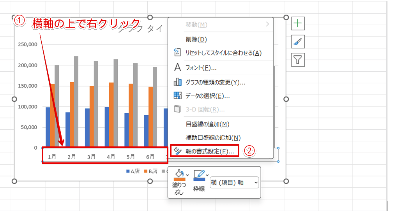Open Chart Elements plus button
The image size is (396, 213).
click(x=298, y=23)
